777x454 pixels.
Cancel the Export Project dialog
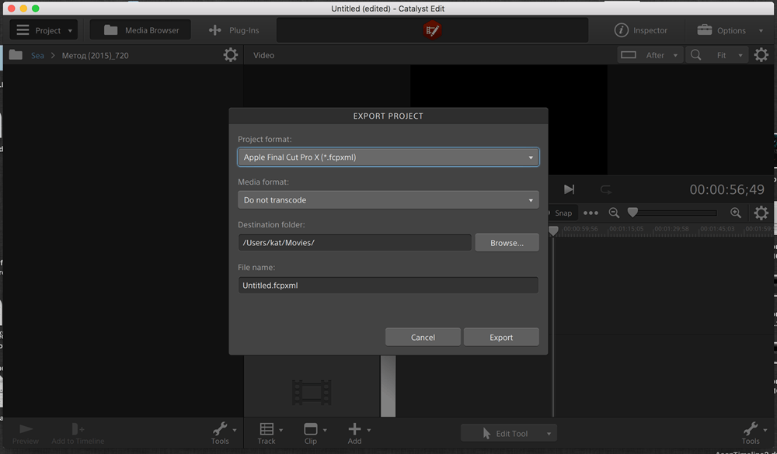[x=423, y=337]
